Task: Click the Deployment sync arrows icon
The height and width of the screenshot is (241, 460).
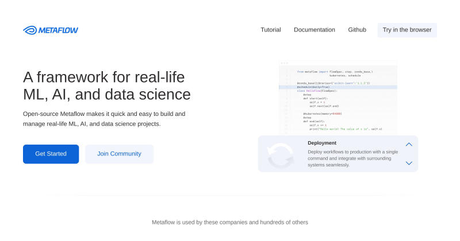Action: [x=281, y=155]
